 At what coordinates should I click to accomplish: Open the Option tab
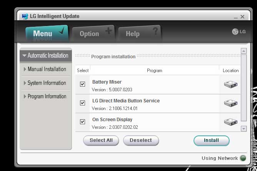click(93, 33)
